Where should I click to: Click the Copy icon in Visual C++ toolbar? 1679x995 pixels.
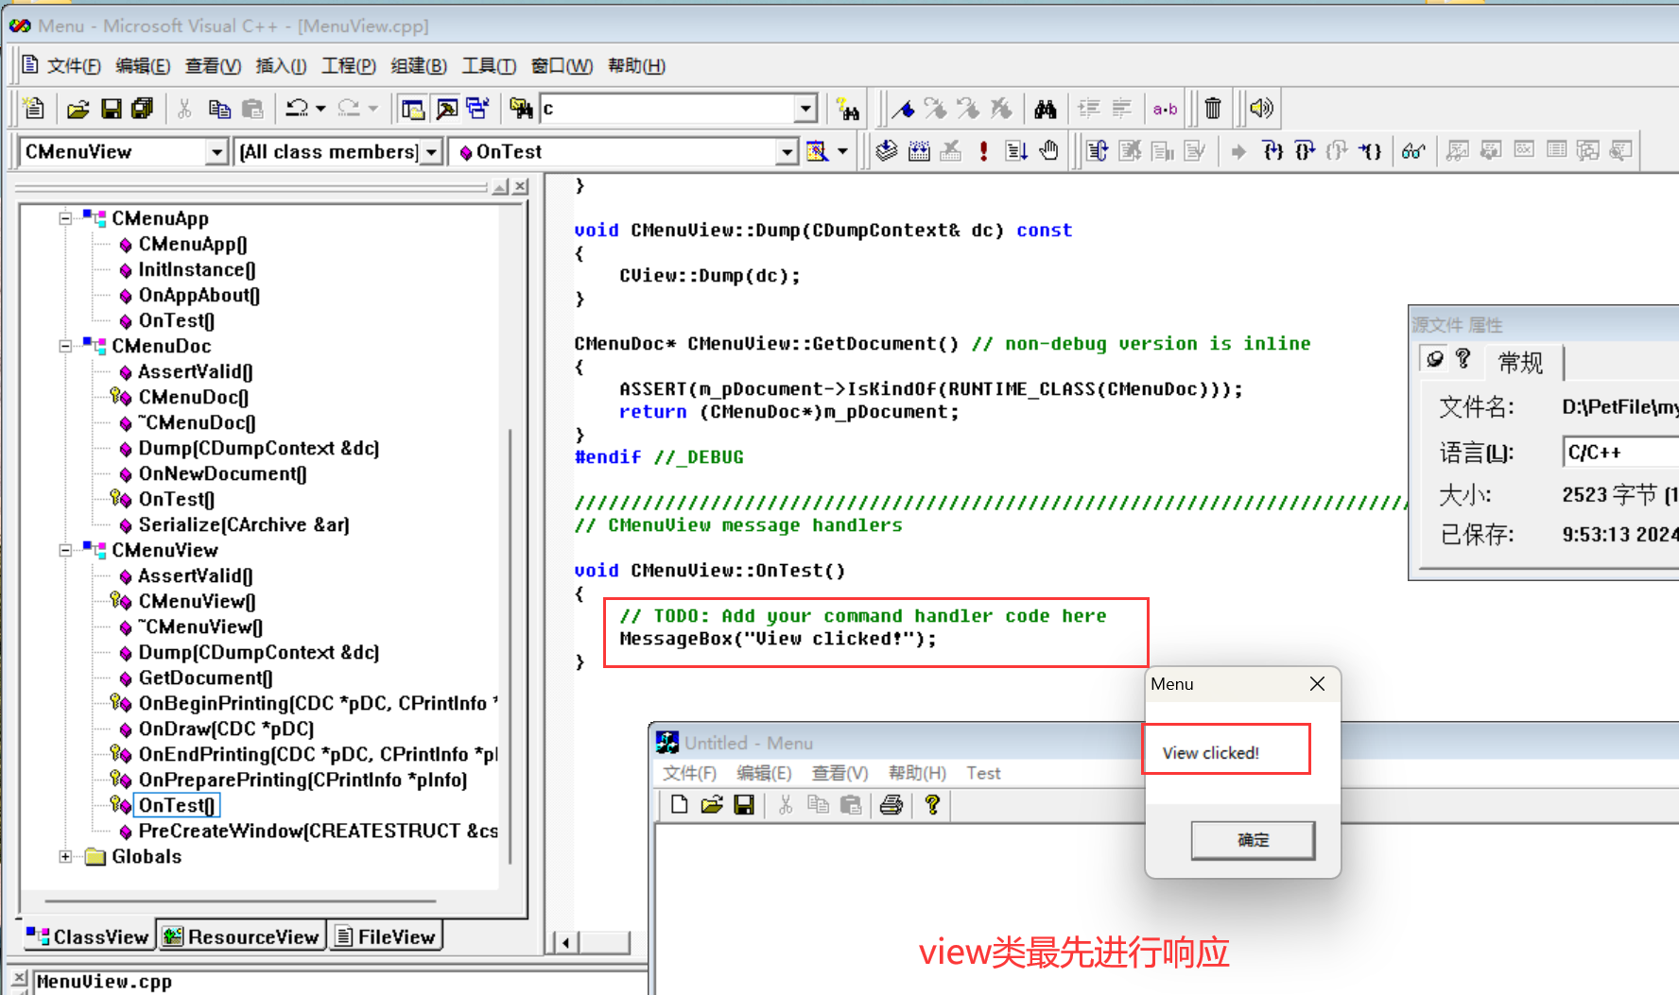(x=219, y=109)
